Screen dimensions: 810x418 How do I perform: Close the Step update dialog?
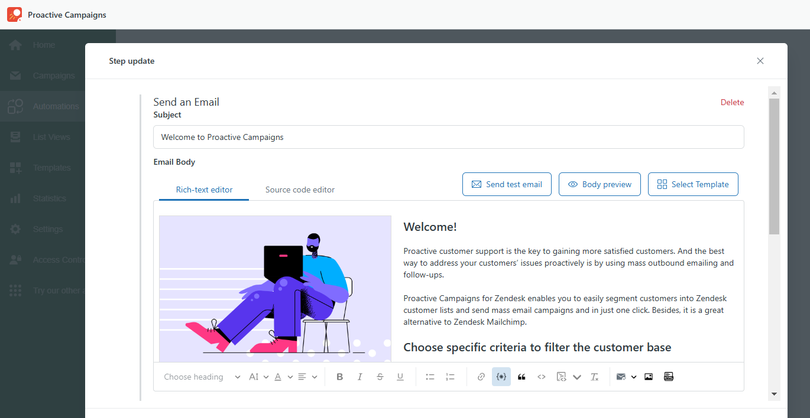pos(760,61)
